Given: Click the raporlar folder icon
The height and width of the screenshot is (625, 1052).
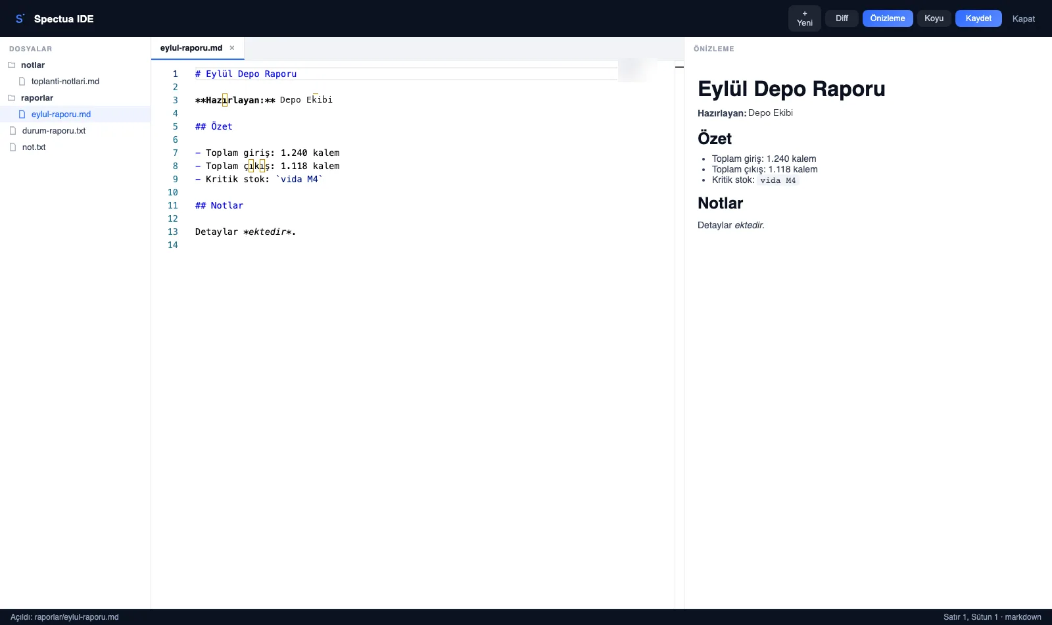Looking at the screenshot, I should pyautogui.click(x=11, y=98).
